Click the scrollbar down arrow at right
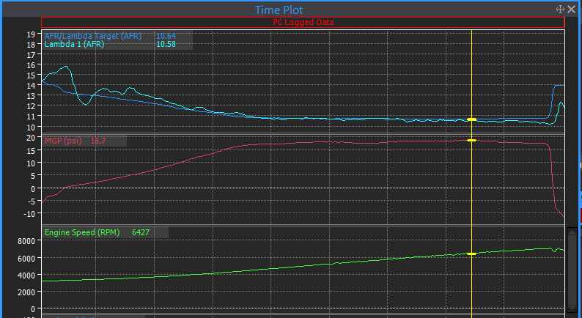Viewport: 582px width, 318px height. pos(572,308)
